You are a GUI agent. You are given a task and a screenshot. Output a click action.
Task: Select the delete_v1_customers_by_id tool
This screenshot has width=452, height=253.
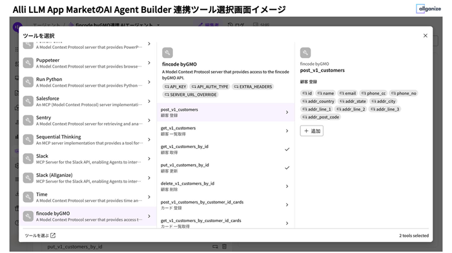[225, 186]
